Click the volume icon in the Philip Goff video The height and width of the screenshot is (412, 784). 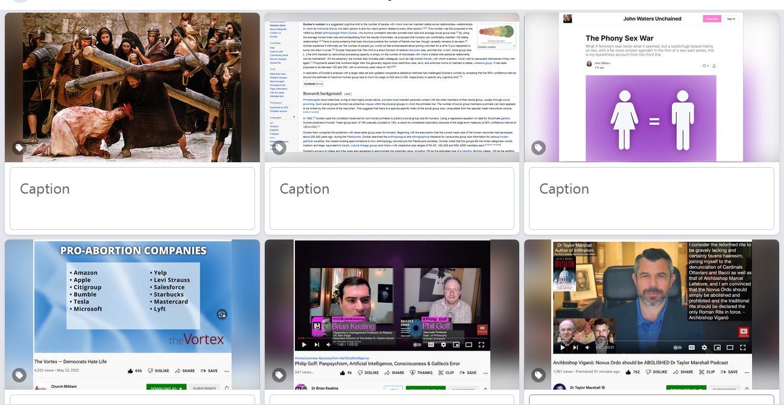pos(329,344)
